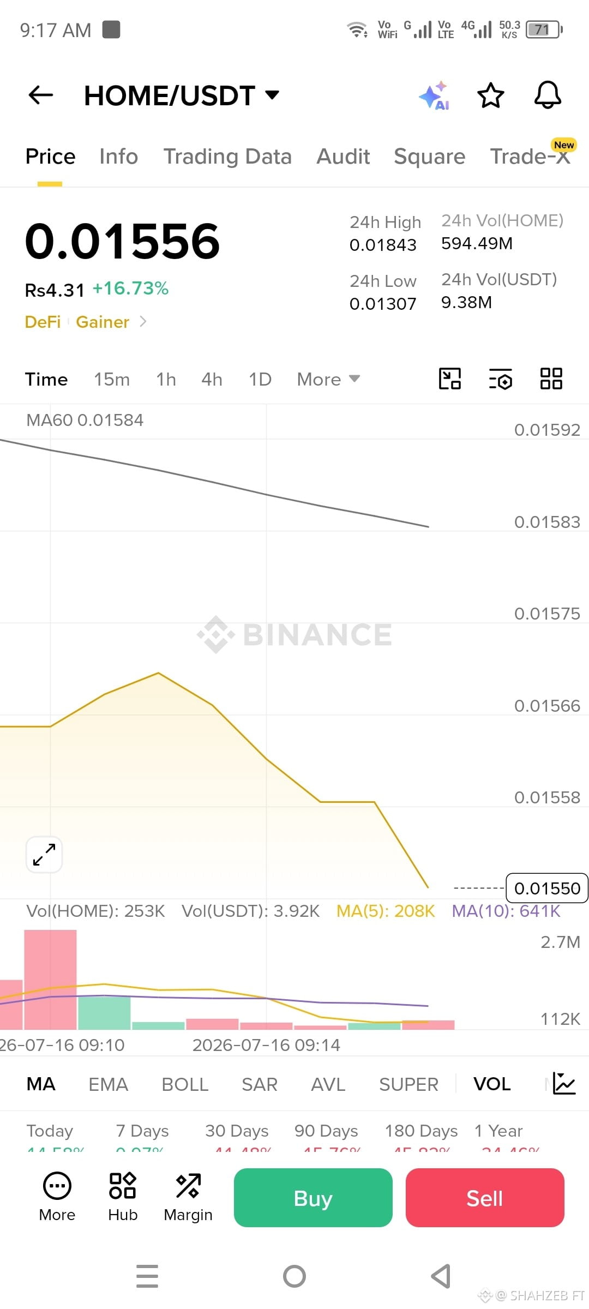Open the grid layout icon
589x1309 pixels.
click(551, 379)
